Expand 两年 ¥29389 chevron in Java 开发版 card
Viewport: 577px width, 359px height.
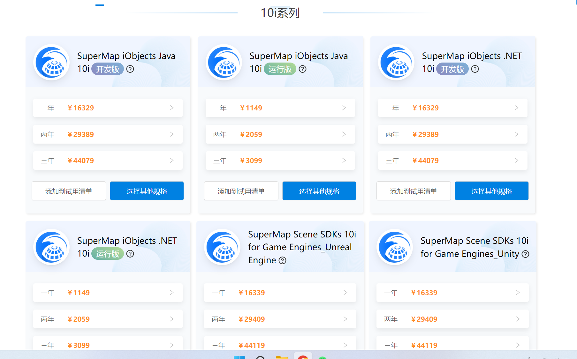click(171, 134)
